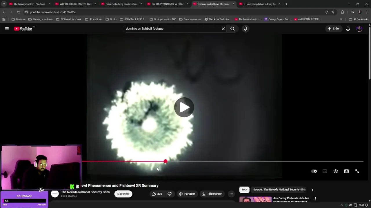Go back in browser history
371x208 pixels.
[x=4, y=12]
